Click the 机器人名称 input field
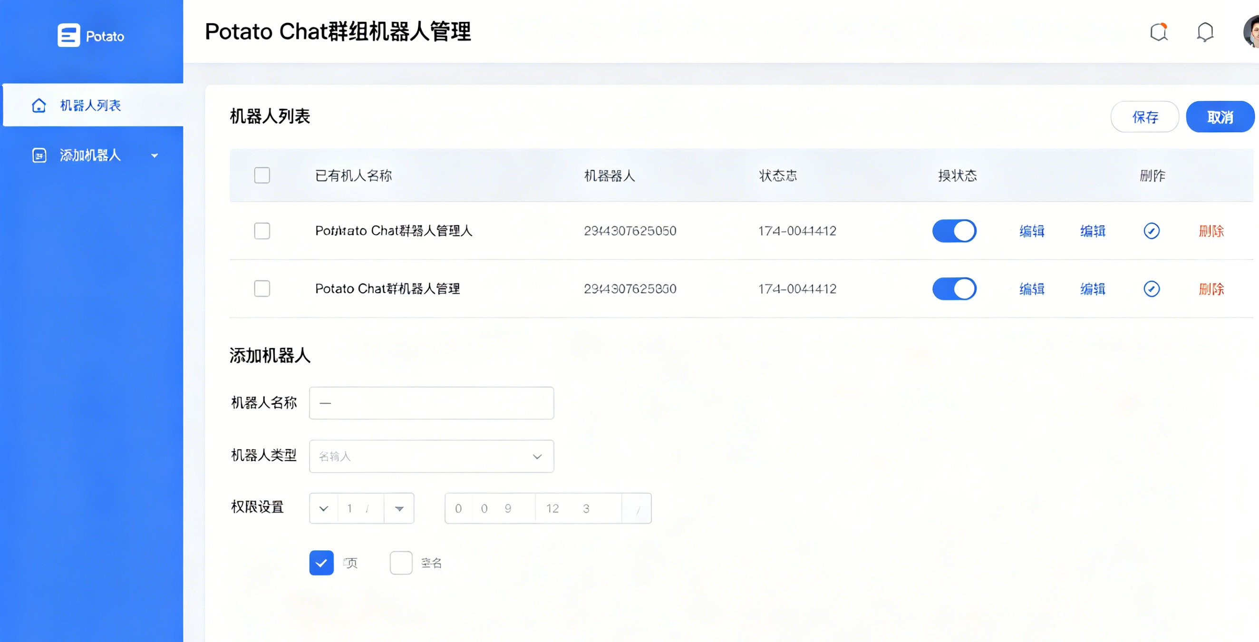This screenshot has width=1259, height=642. point(432,403)
